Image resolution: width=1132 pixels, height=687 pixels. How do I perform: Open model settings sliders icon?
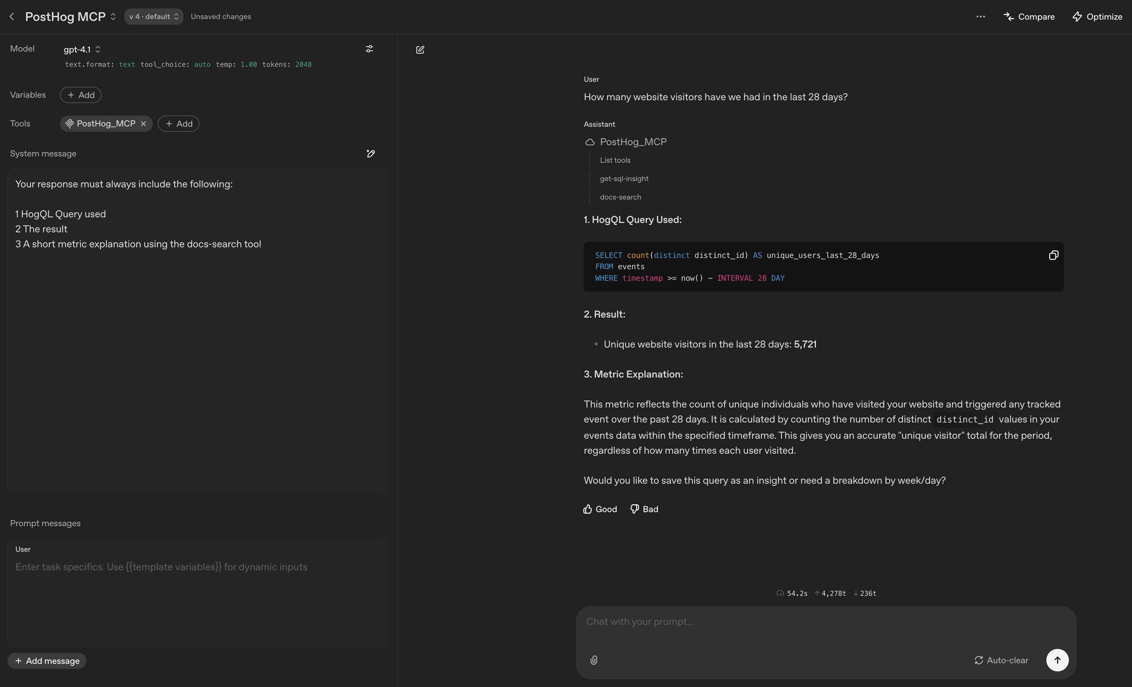click(x=369, y=49)
